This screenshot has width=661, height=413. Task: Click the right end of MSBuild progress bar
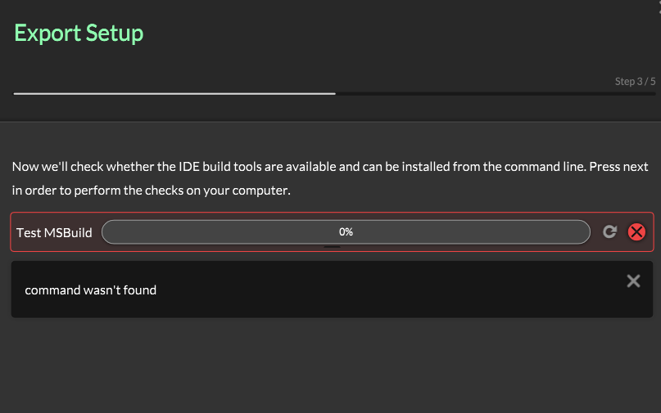pyautogui.click(x=581, y=232)
